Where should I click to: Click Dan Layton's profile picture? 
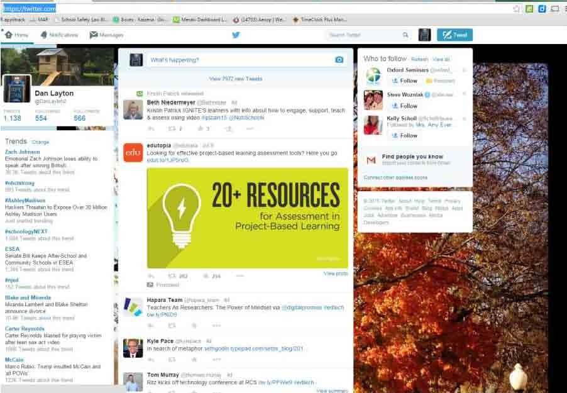click(x=17, y=89)
